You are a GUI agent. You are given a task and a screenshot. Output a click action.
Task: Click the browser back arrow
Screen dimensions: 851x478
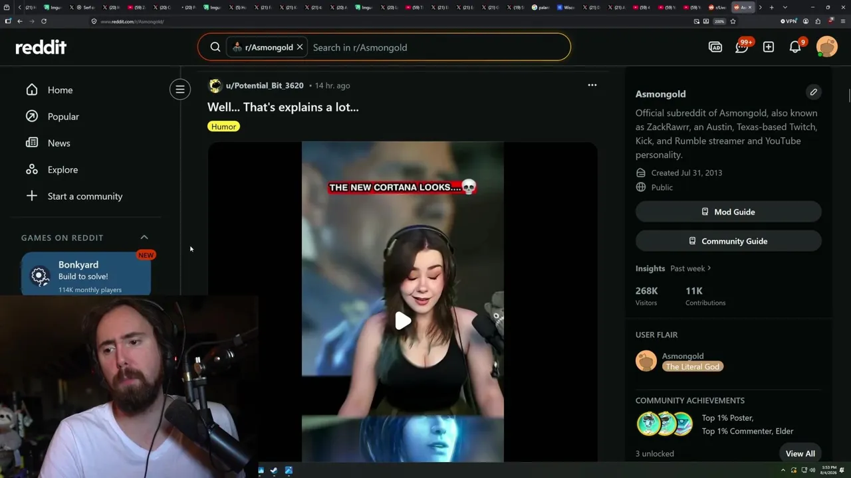[x=20, y=21]
